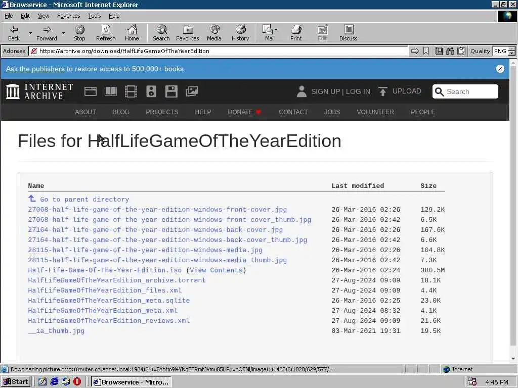The height and width of the screenshot is (388, 518).
Task: Open the Favorites toolbar pane
Action: tap(188, 33)
